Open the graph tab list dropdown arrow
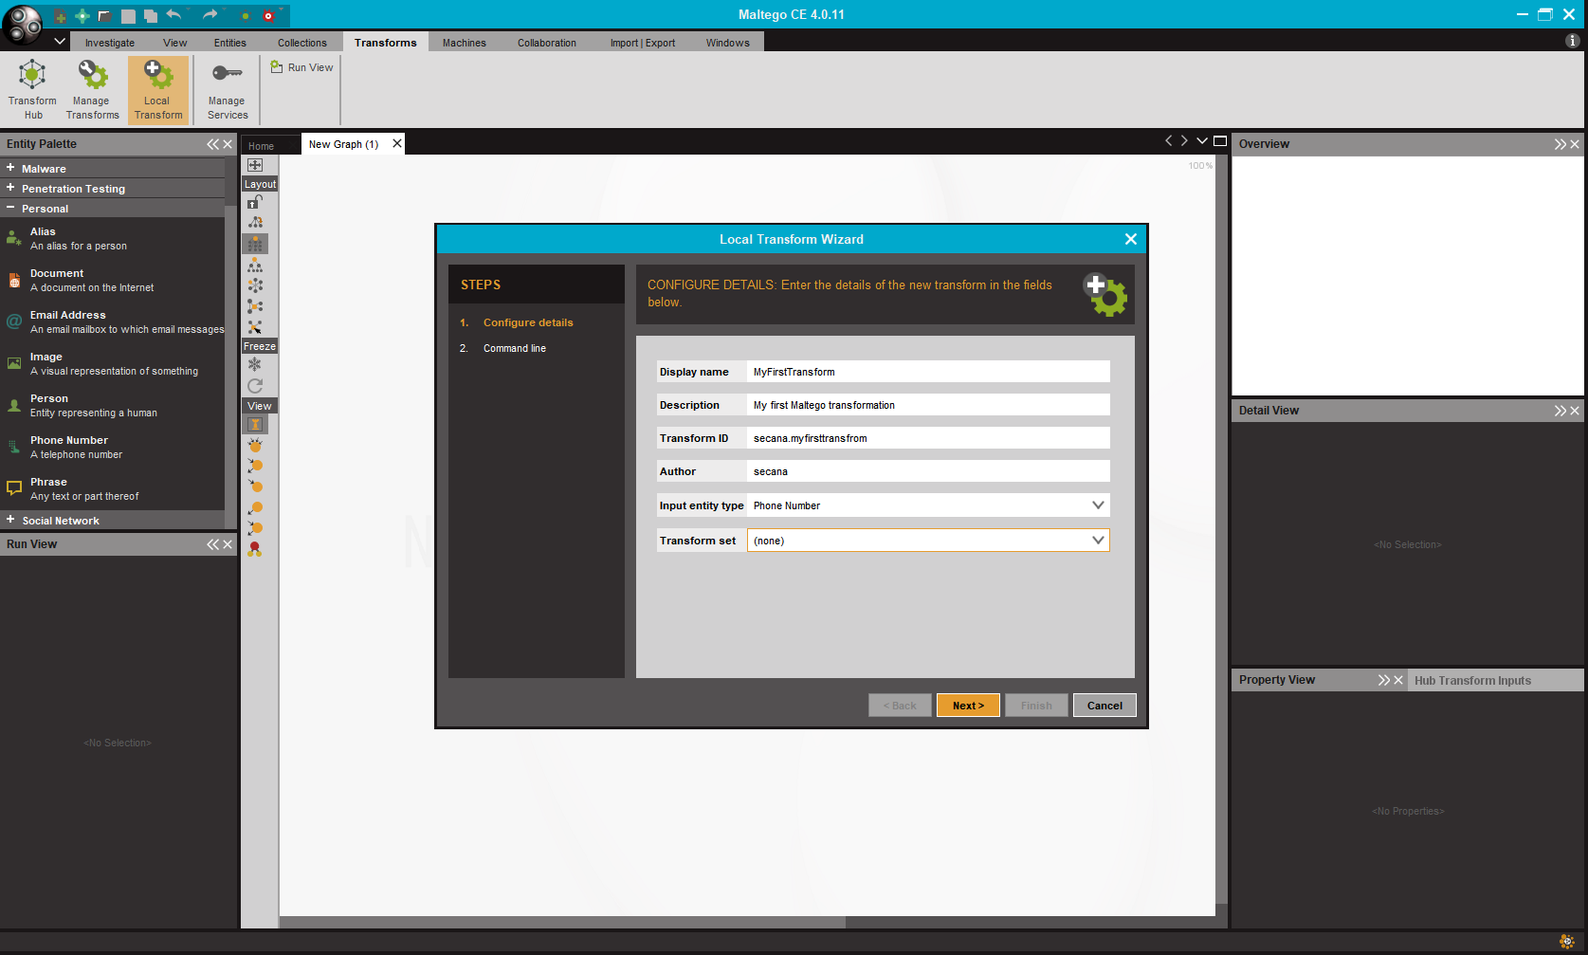The image size is (1588, 955). point(1202,141)
